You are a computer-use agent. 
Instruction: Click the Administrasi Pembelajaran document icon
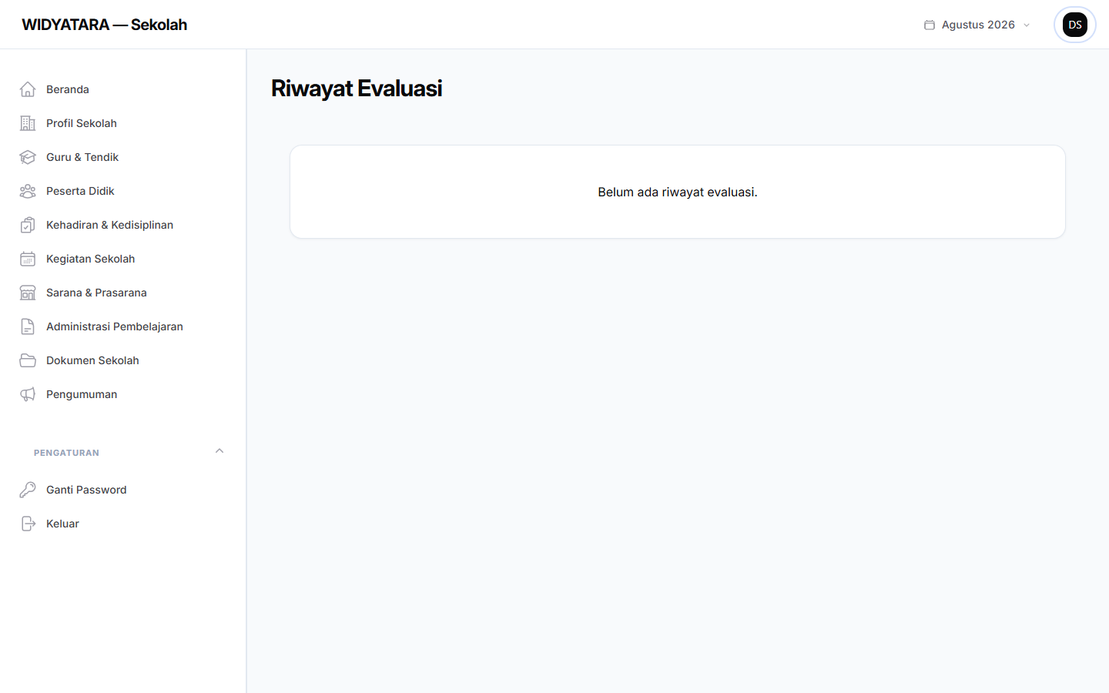(28, 326)
